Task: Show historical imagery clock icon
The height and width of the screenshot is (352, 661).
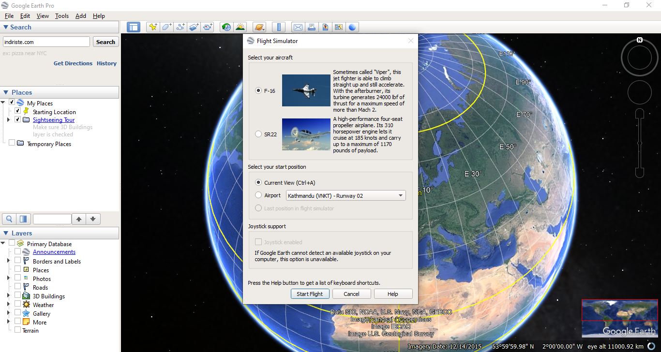Action: [x=226, y=27]
